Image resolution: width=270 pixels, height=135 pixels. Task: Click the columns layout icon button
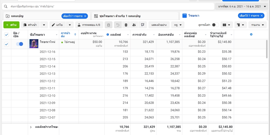coord(227,25)
